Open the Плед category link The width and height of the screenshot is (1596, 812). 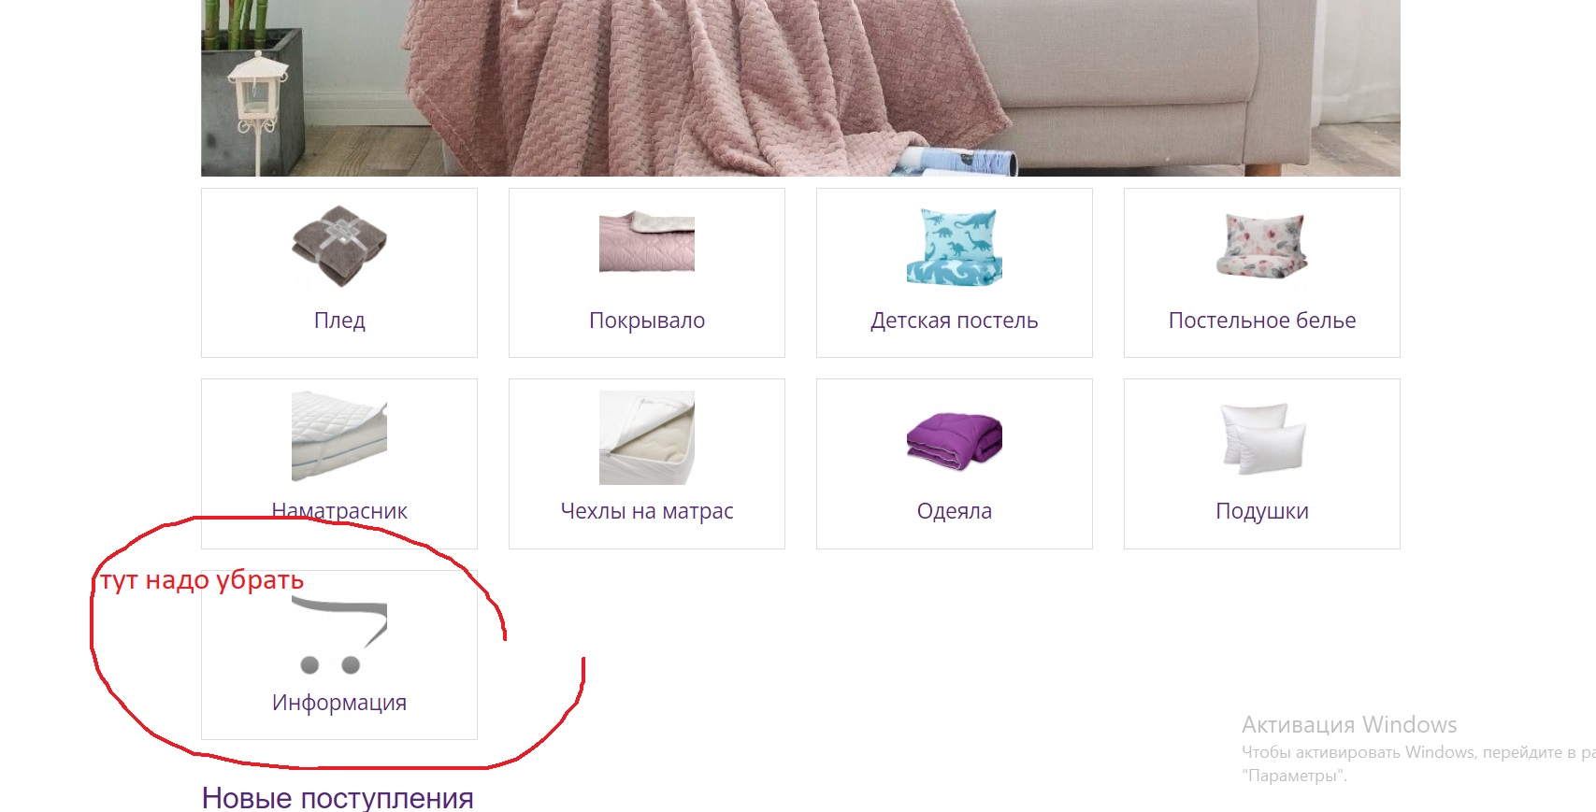[x=339, y=321]
